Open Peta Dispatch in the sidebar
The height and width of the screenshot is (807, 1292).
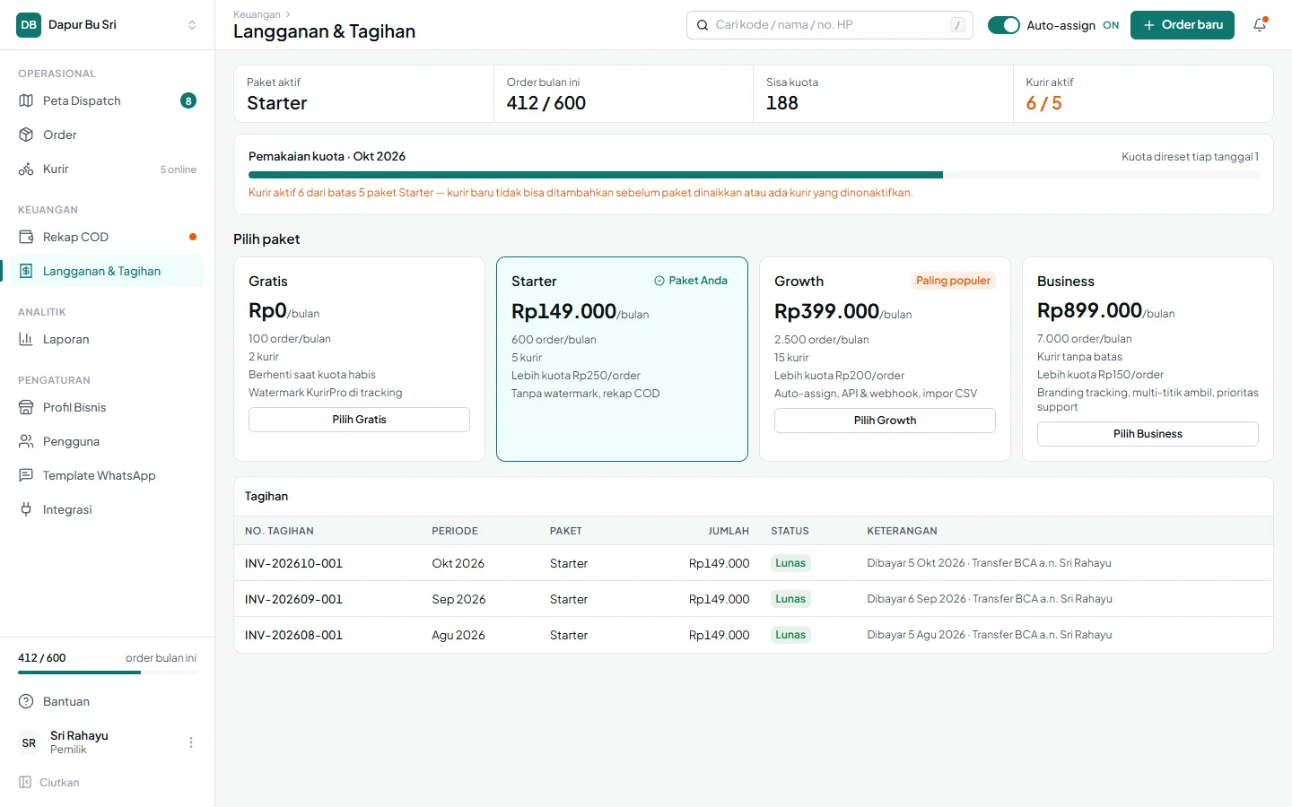pyautogui.click(x=108, y=100)
